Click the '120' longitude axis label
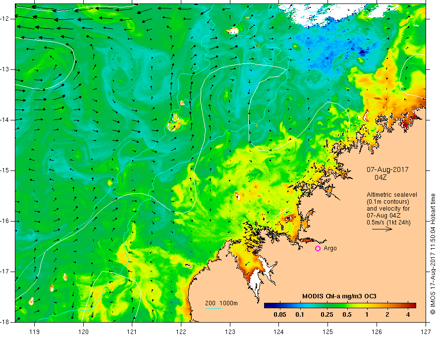 83,332
